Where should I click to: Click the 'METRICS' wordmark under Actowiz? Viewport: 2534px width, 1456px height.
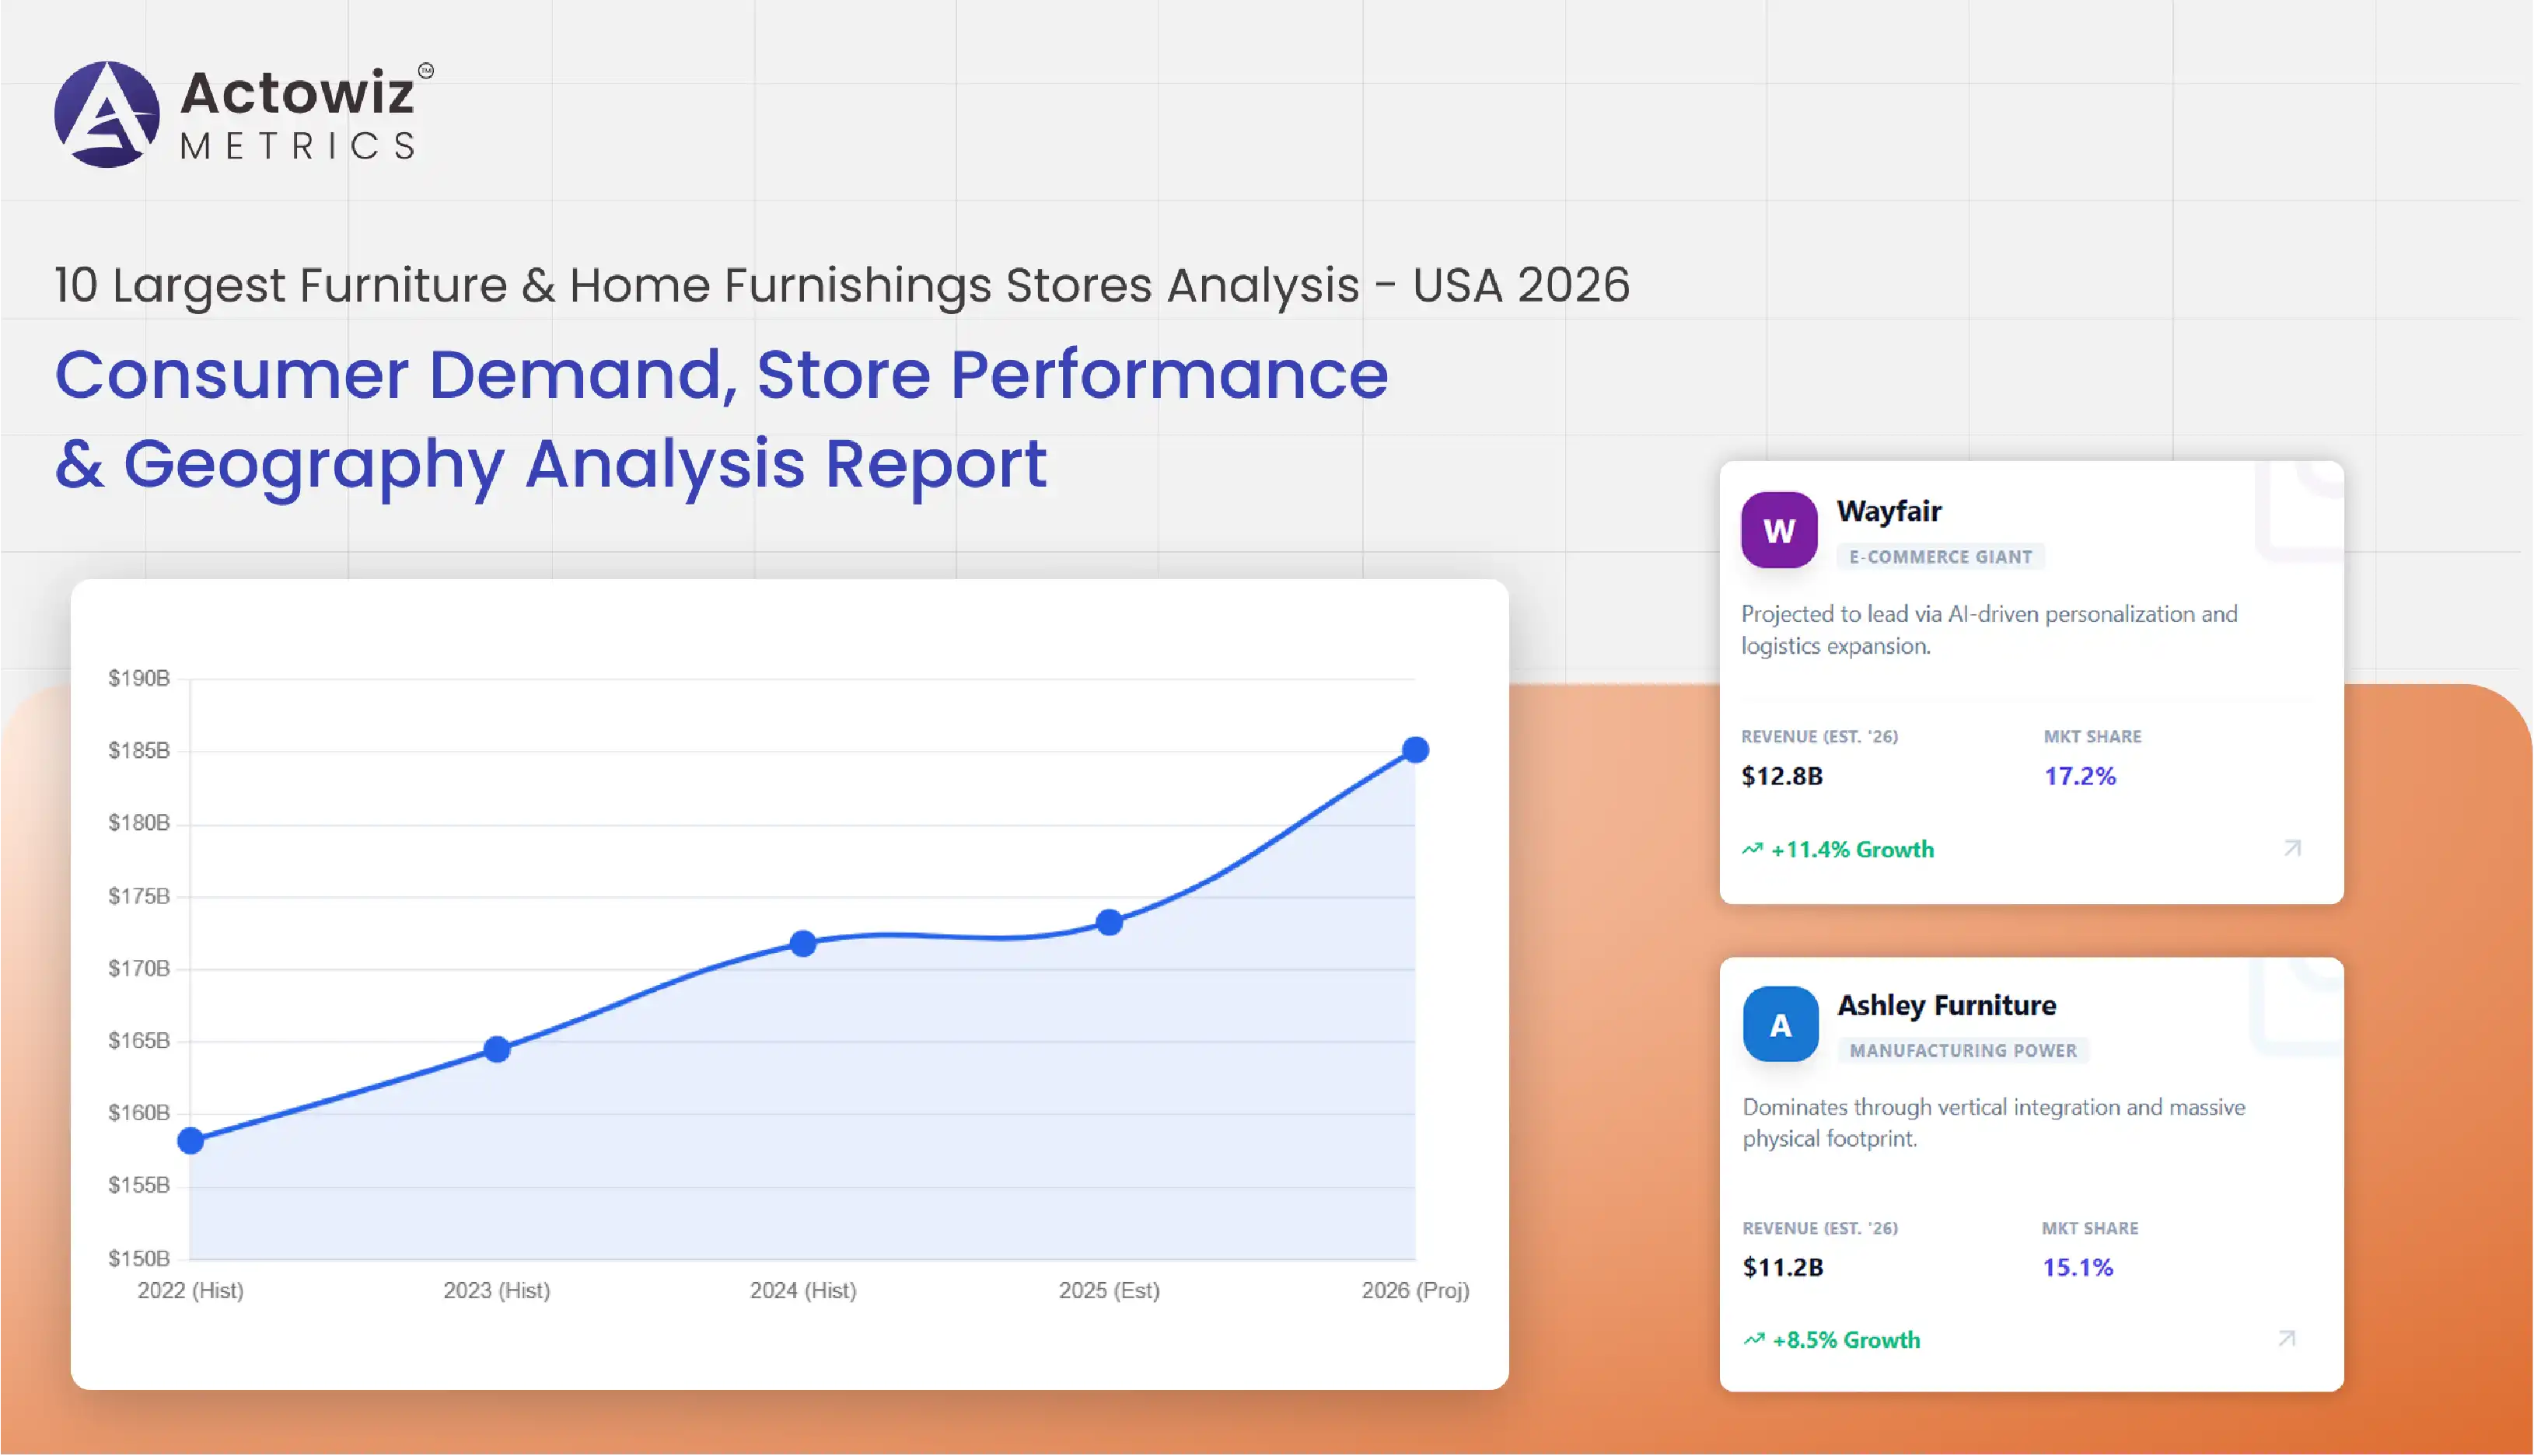[298, 147]
